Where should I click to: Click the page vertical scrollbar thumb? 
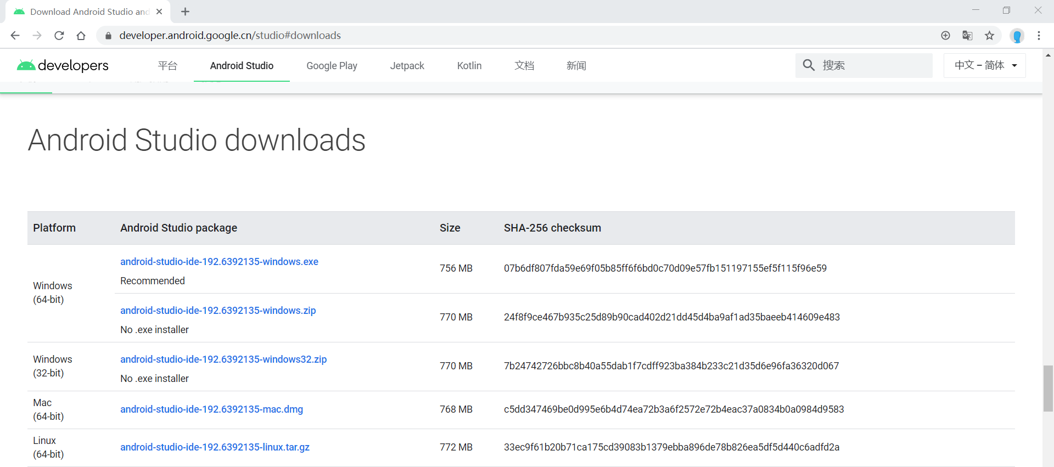1048,388
